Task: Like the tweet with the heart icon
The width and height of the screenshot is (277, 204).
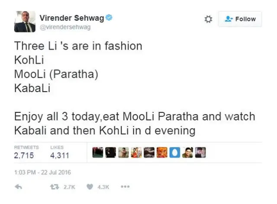Action: [x=90, y=187]
